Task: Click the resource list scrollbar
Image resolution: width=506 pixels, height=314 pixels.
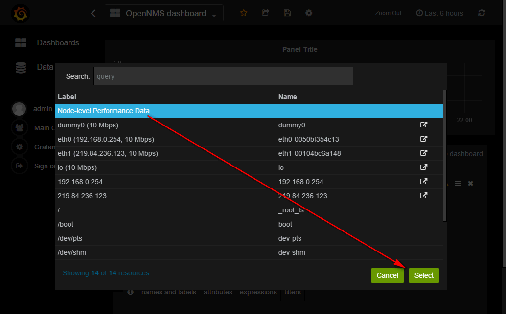Action: (445, 156)
